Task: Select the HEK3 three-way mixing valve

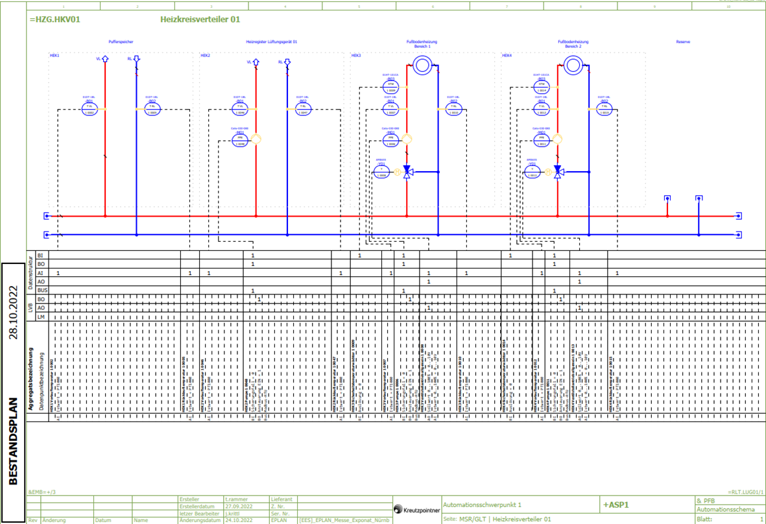Action: pos(407,172)
